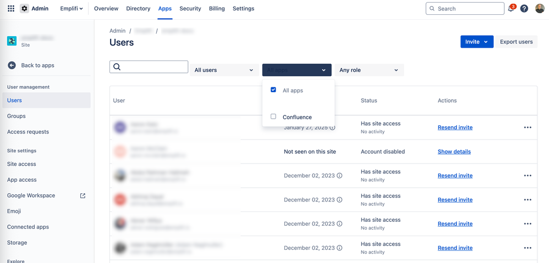This screenshot has width=549, height=263.
Task: Click the User column header
Action: coord(119,100)
